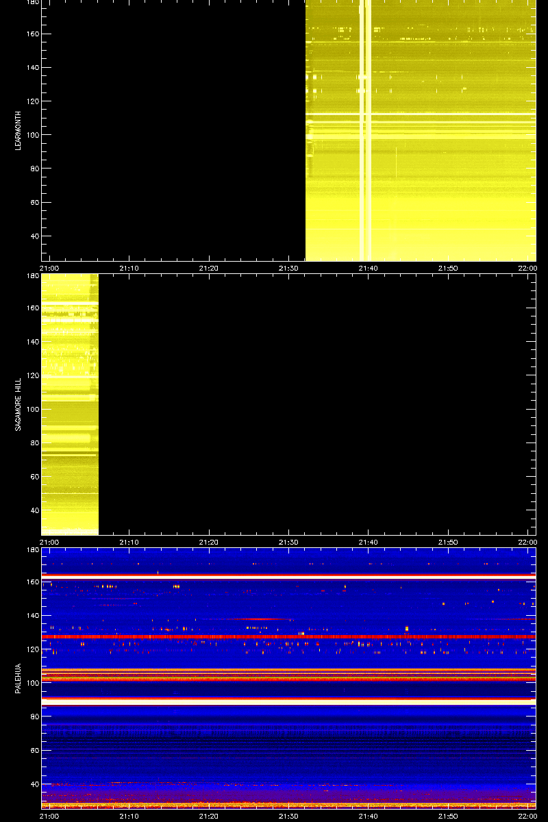Pick the 21:50 label under Sagamore Hill panel
The image size is (548, 822).
click(x=448, y=542)
